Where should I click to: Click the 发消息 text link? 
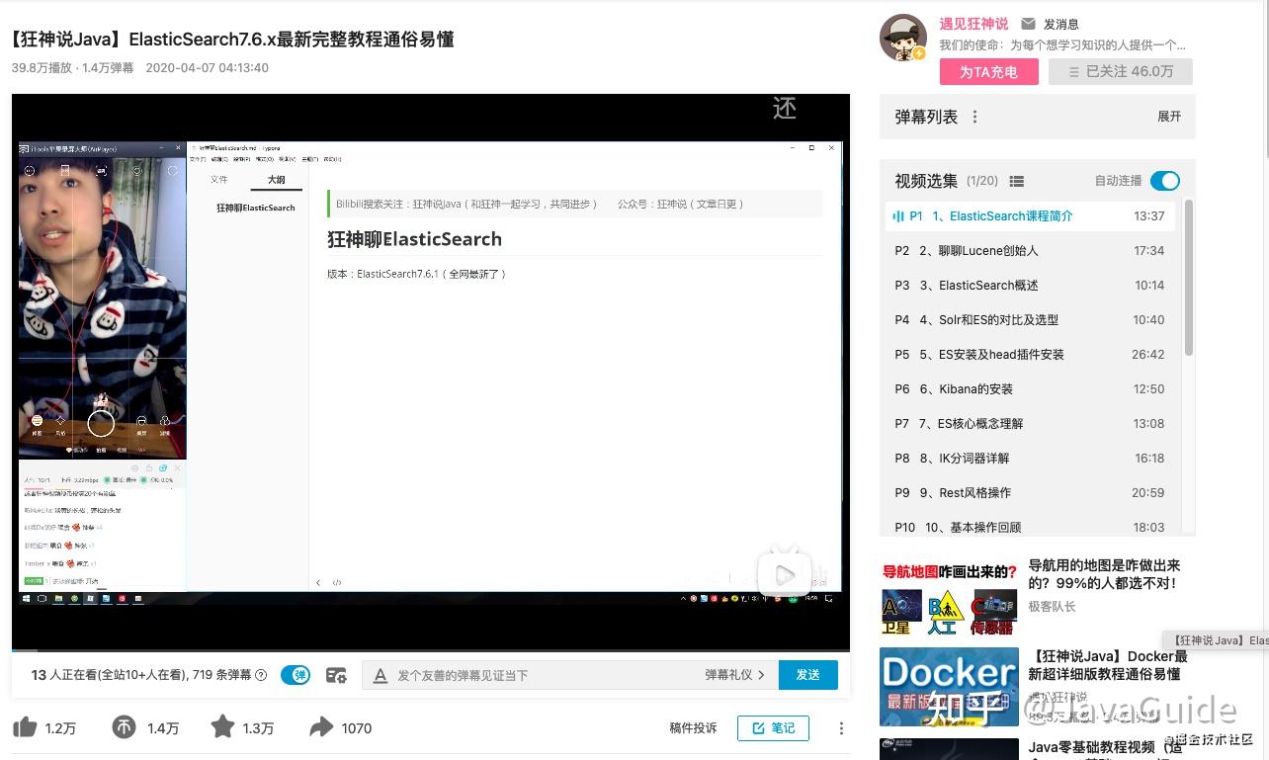point(1061,24)
